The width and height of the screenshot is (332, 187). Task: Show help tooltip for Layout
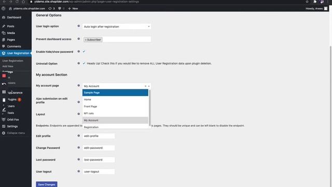click(78, 114)
